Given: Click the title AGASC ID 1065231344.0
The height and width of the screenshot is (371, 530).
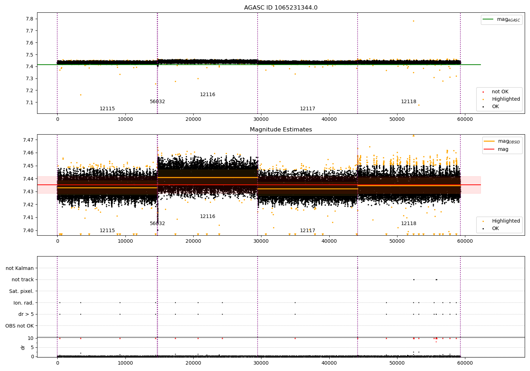Looking at the screenshot, I should pos(281,8).
